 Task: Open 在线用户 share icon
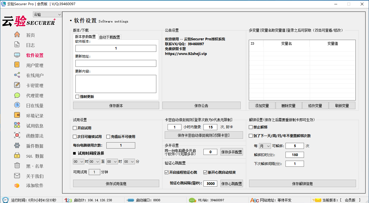click(x=17, y=75)
